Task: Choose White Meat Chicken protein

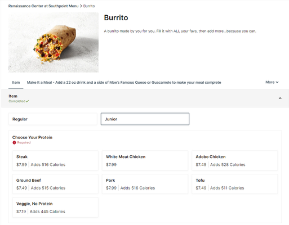Action: click(x=145, y=160)
